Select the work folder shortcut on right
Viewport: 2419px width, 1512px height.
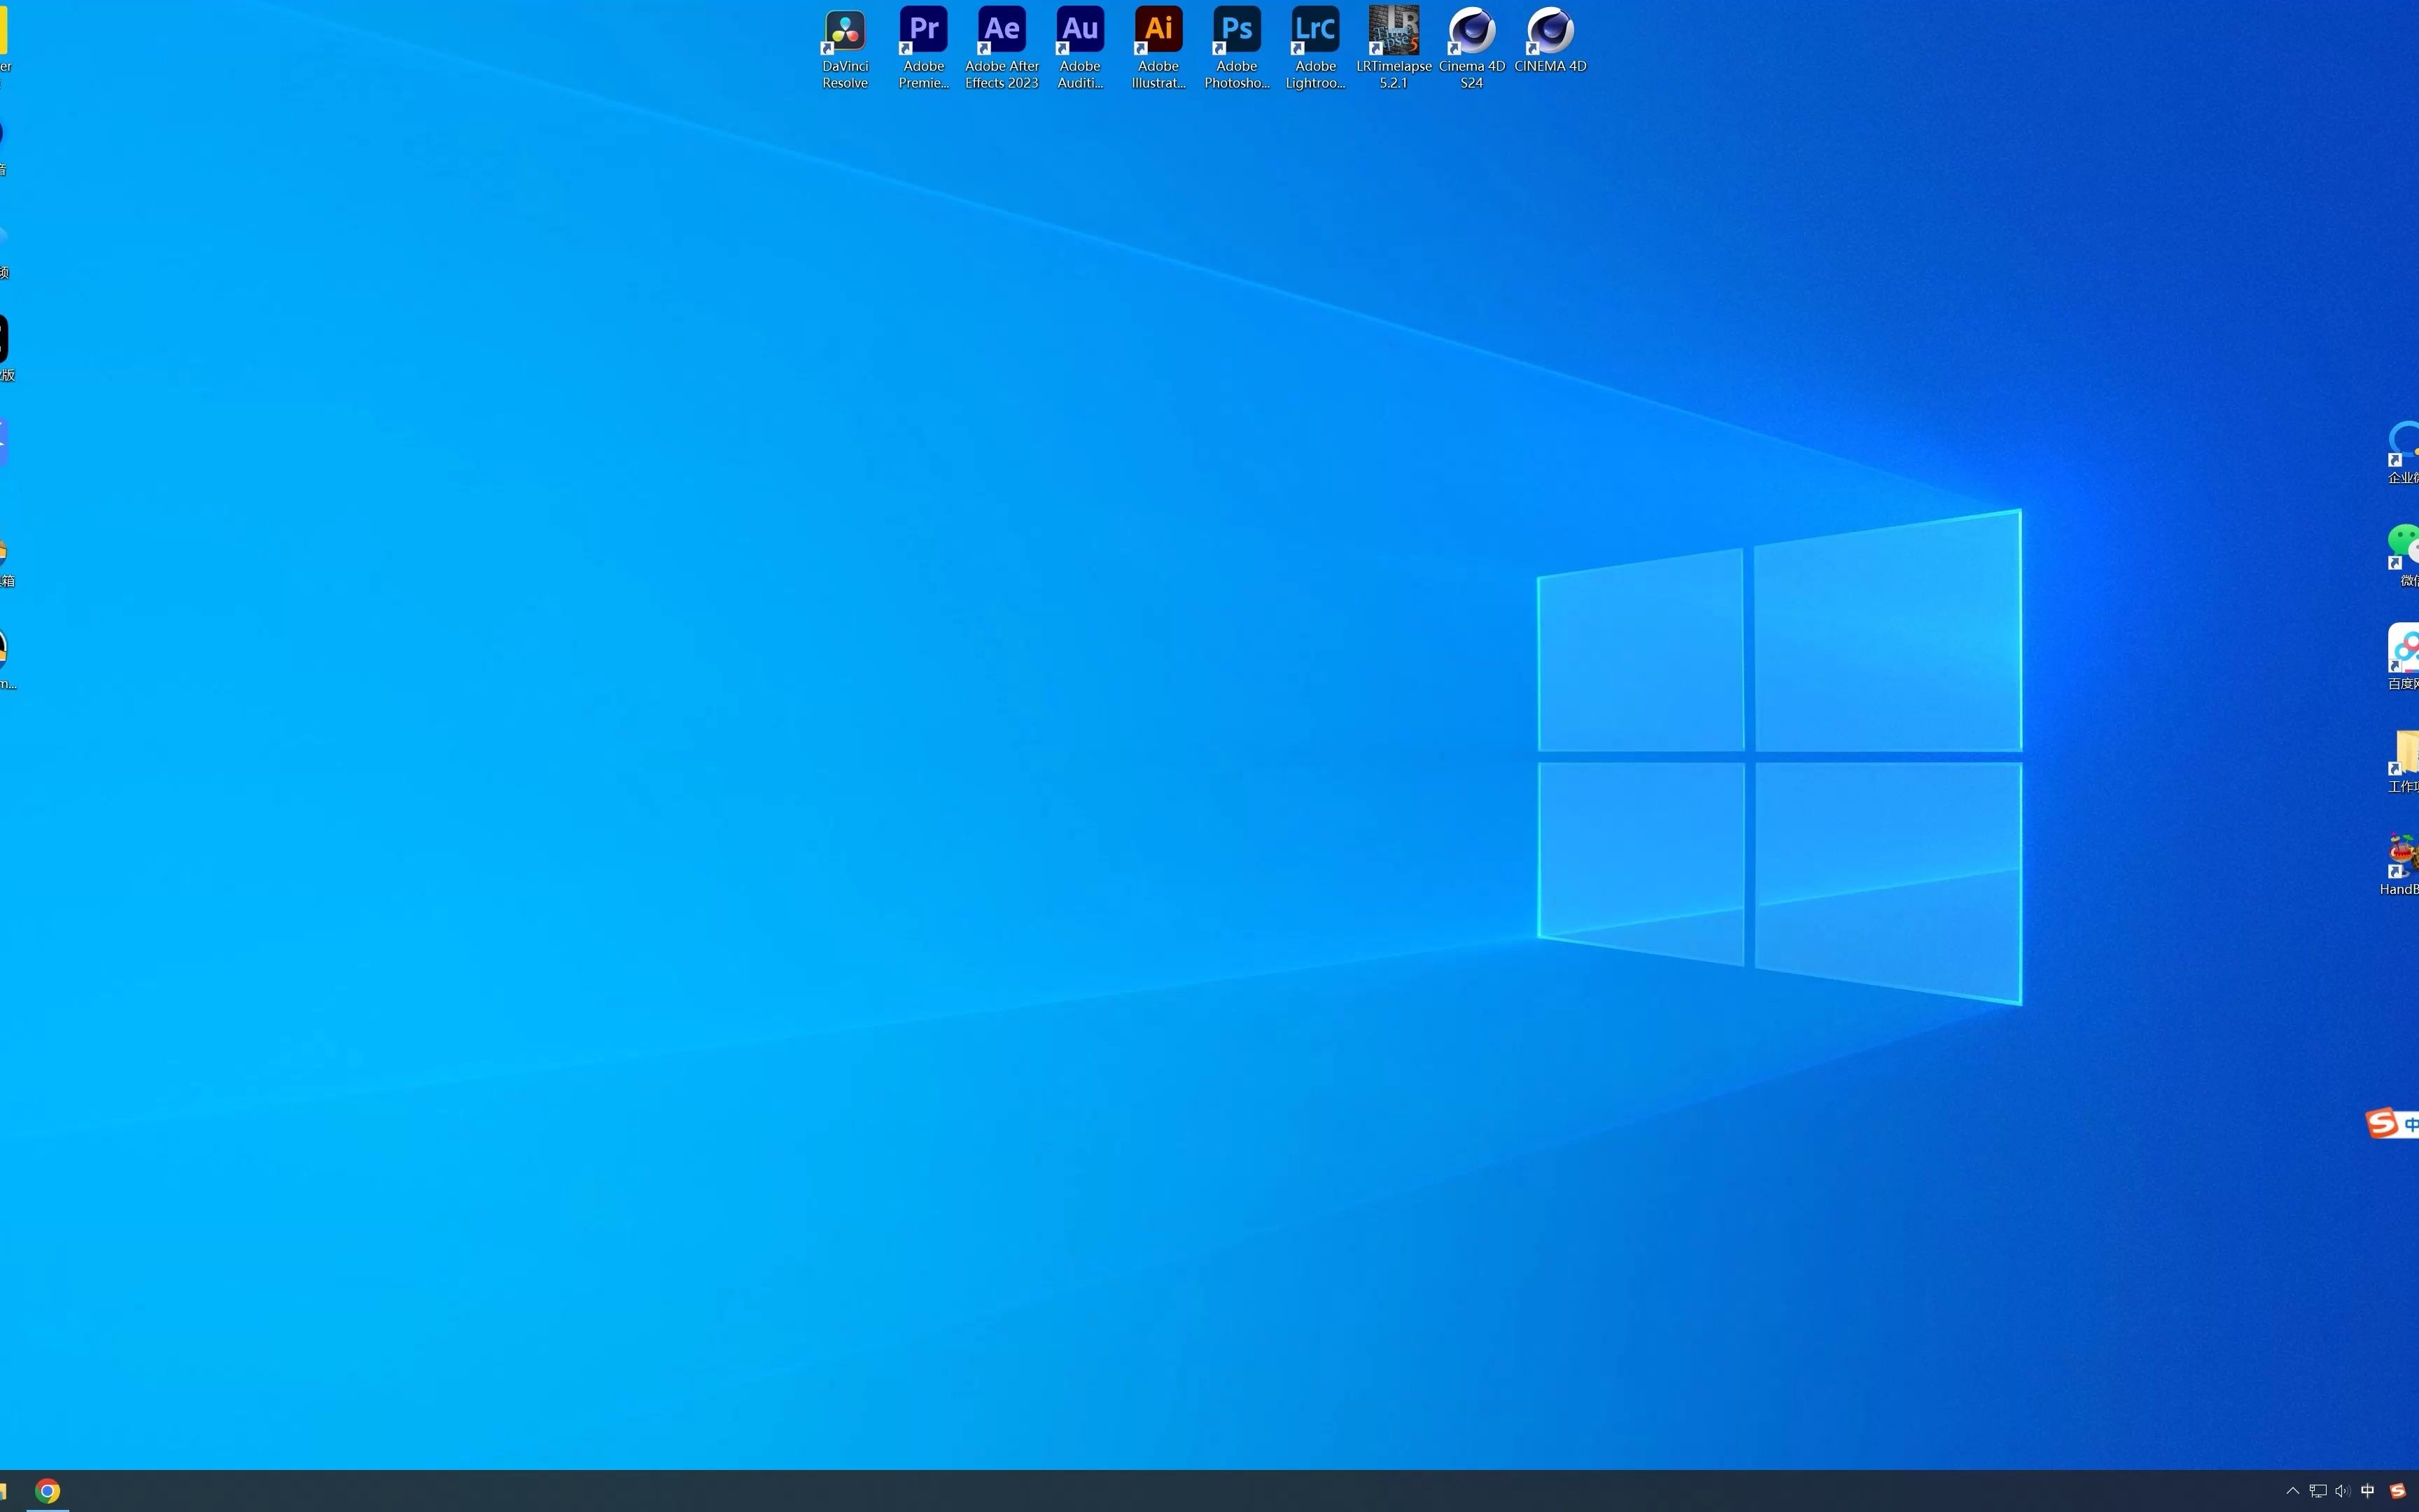[2404, 753]
